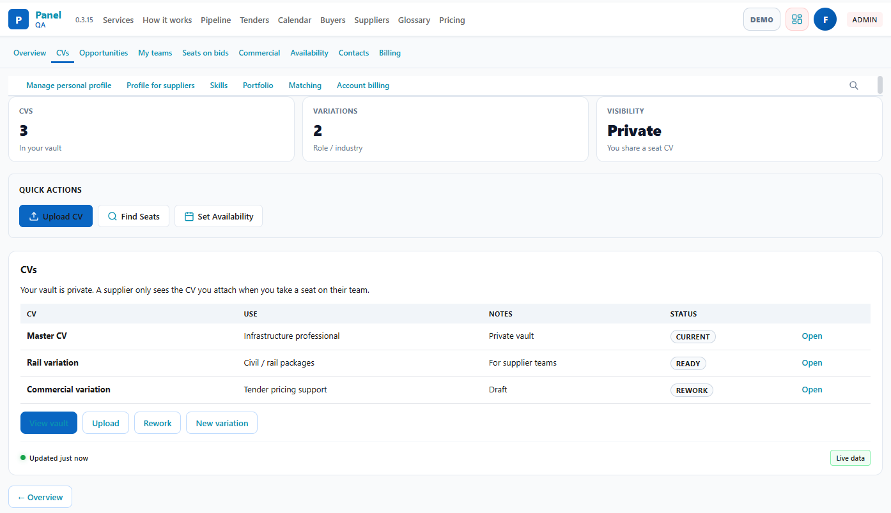The image size is (891, 513).
Task: Open the Master CV row link
Action: pyautogui.click(x=812, y=336)
